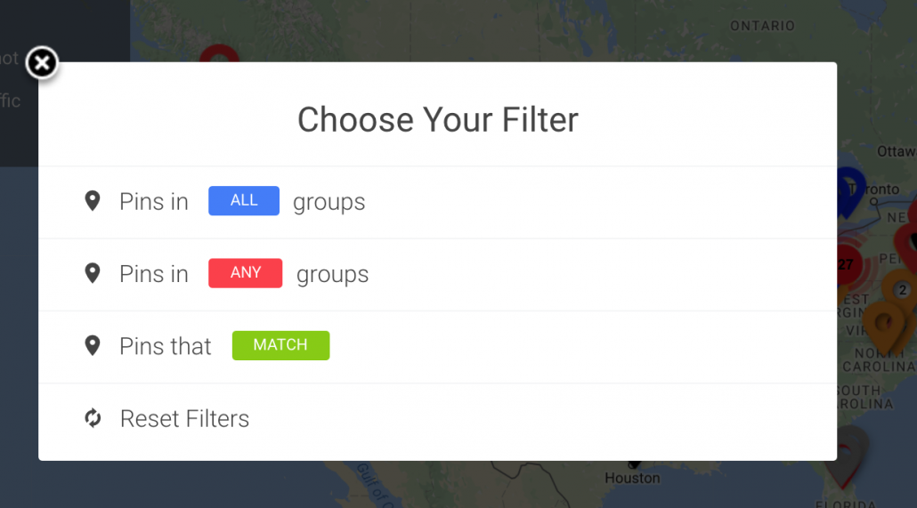Click pin icon beside Pins that MATCH
The image size is (917, 508).
(93, 345)
